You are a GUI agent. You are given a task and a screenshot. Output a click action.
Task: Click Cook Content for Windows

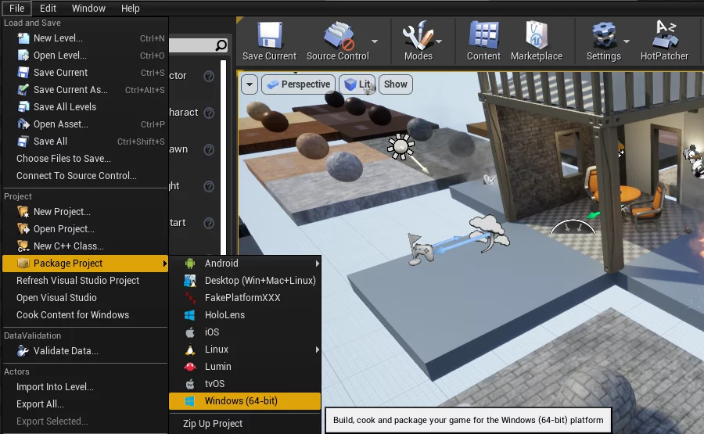tap(73, 315)
